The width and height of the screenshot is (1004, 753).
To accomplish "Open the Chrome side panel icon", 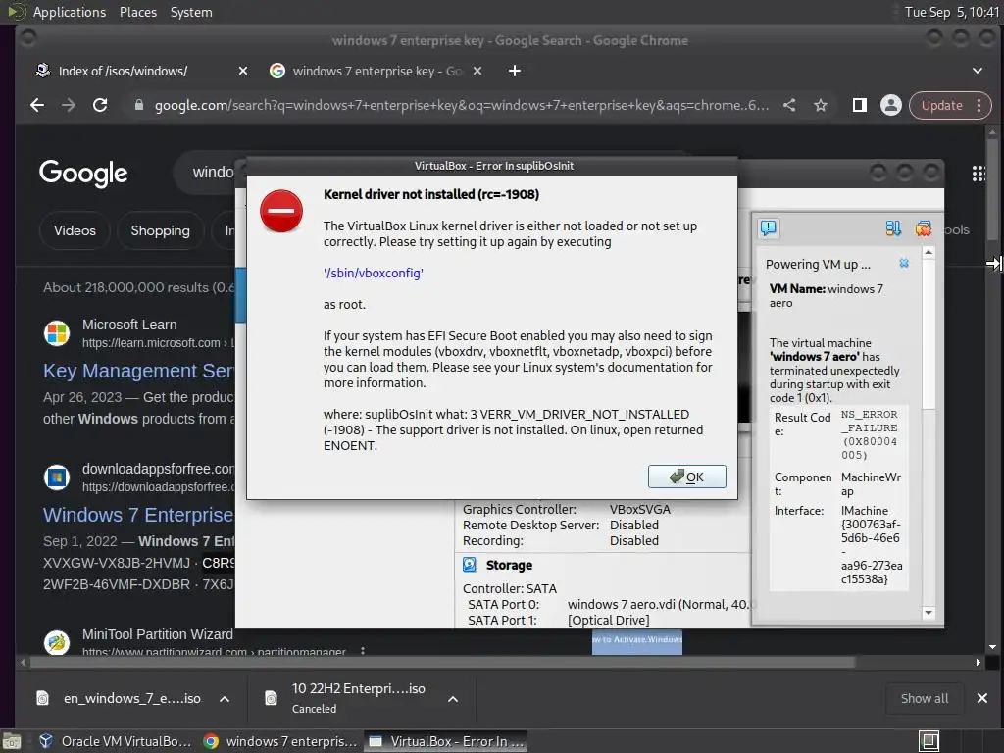I will 859,105.
